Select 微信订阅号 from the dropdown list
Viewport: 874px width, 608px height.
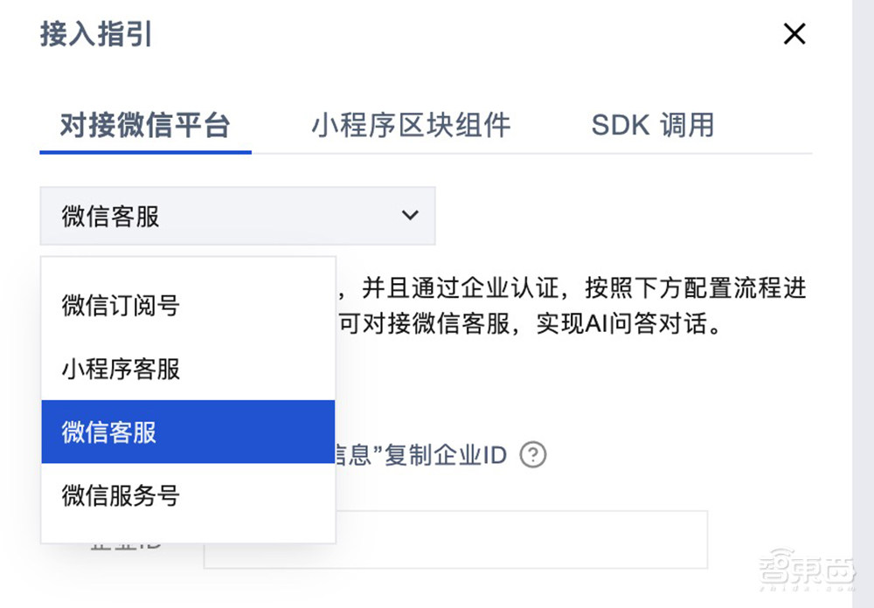pos(119,306)
